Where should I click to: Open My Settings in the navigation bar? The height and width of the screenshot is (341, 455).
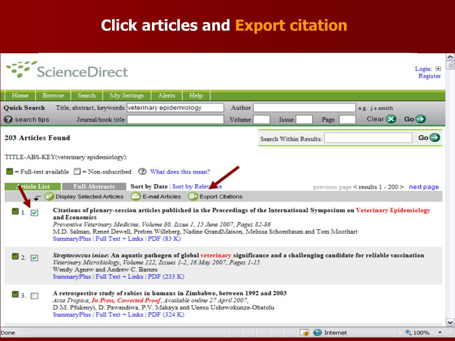[x=127, y=95]
